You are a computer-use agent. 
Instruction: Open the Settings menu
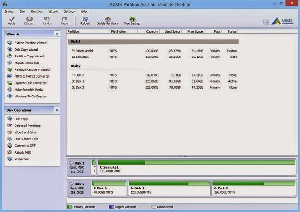(x=69, y=11)
